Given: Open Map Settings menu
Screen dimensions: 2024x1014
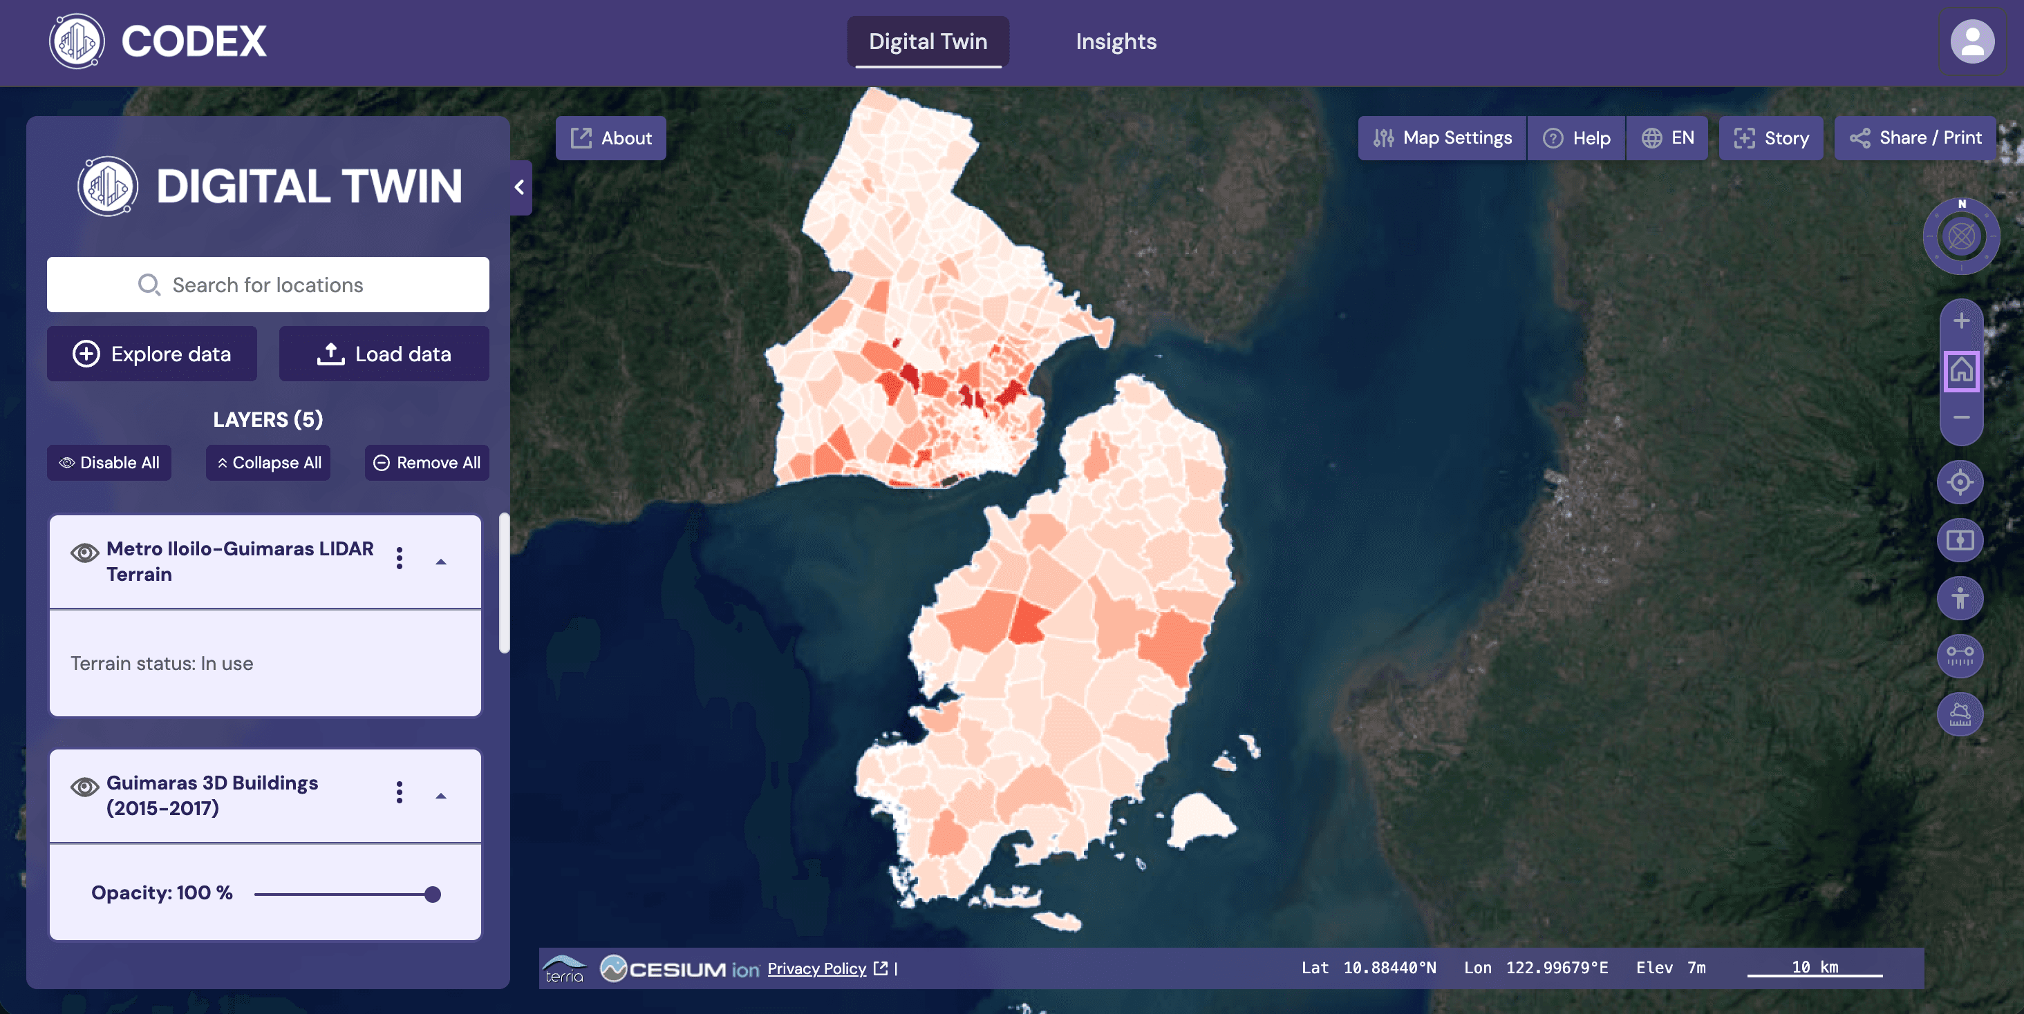Looking at the screenshot, I should click(x=1441, y=138).
